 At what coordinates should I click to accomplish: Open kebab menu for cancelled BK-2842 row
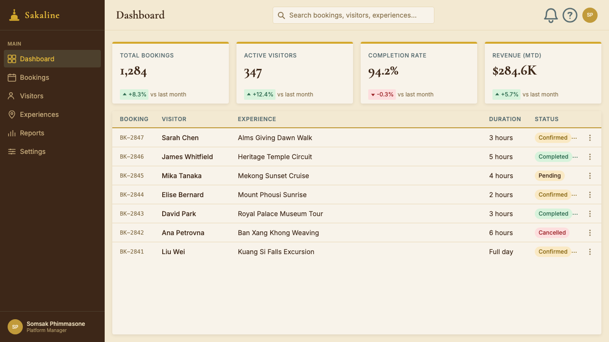point(590,233)
